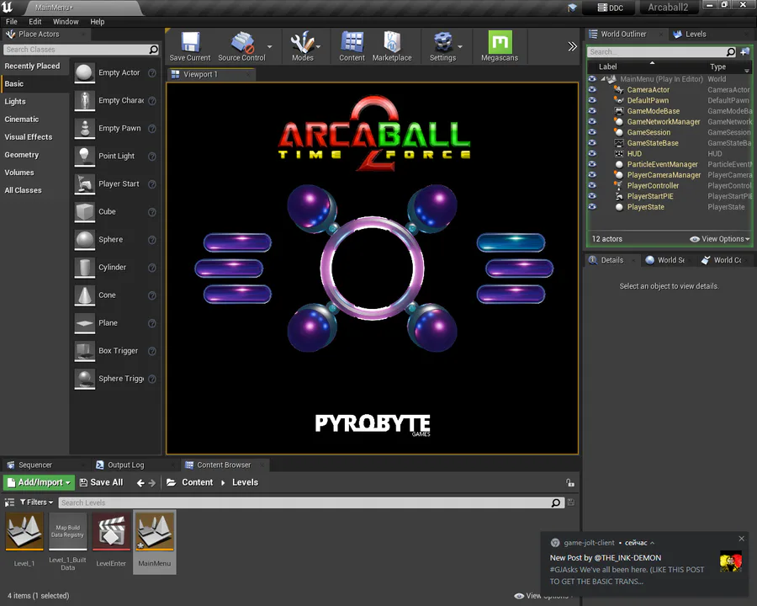Go forward in Content Browser history
This screenshot has height=606, width=757.
(x=152, y=483)
